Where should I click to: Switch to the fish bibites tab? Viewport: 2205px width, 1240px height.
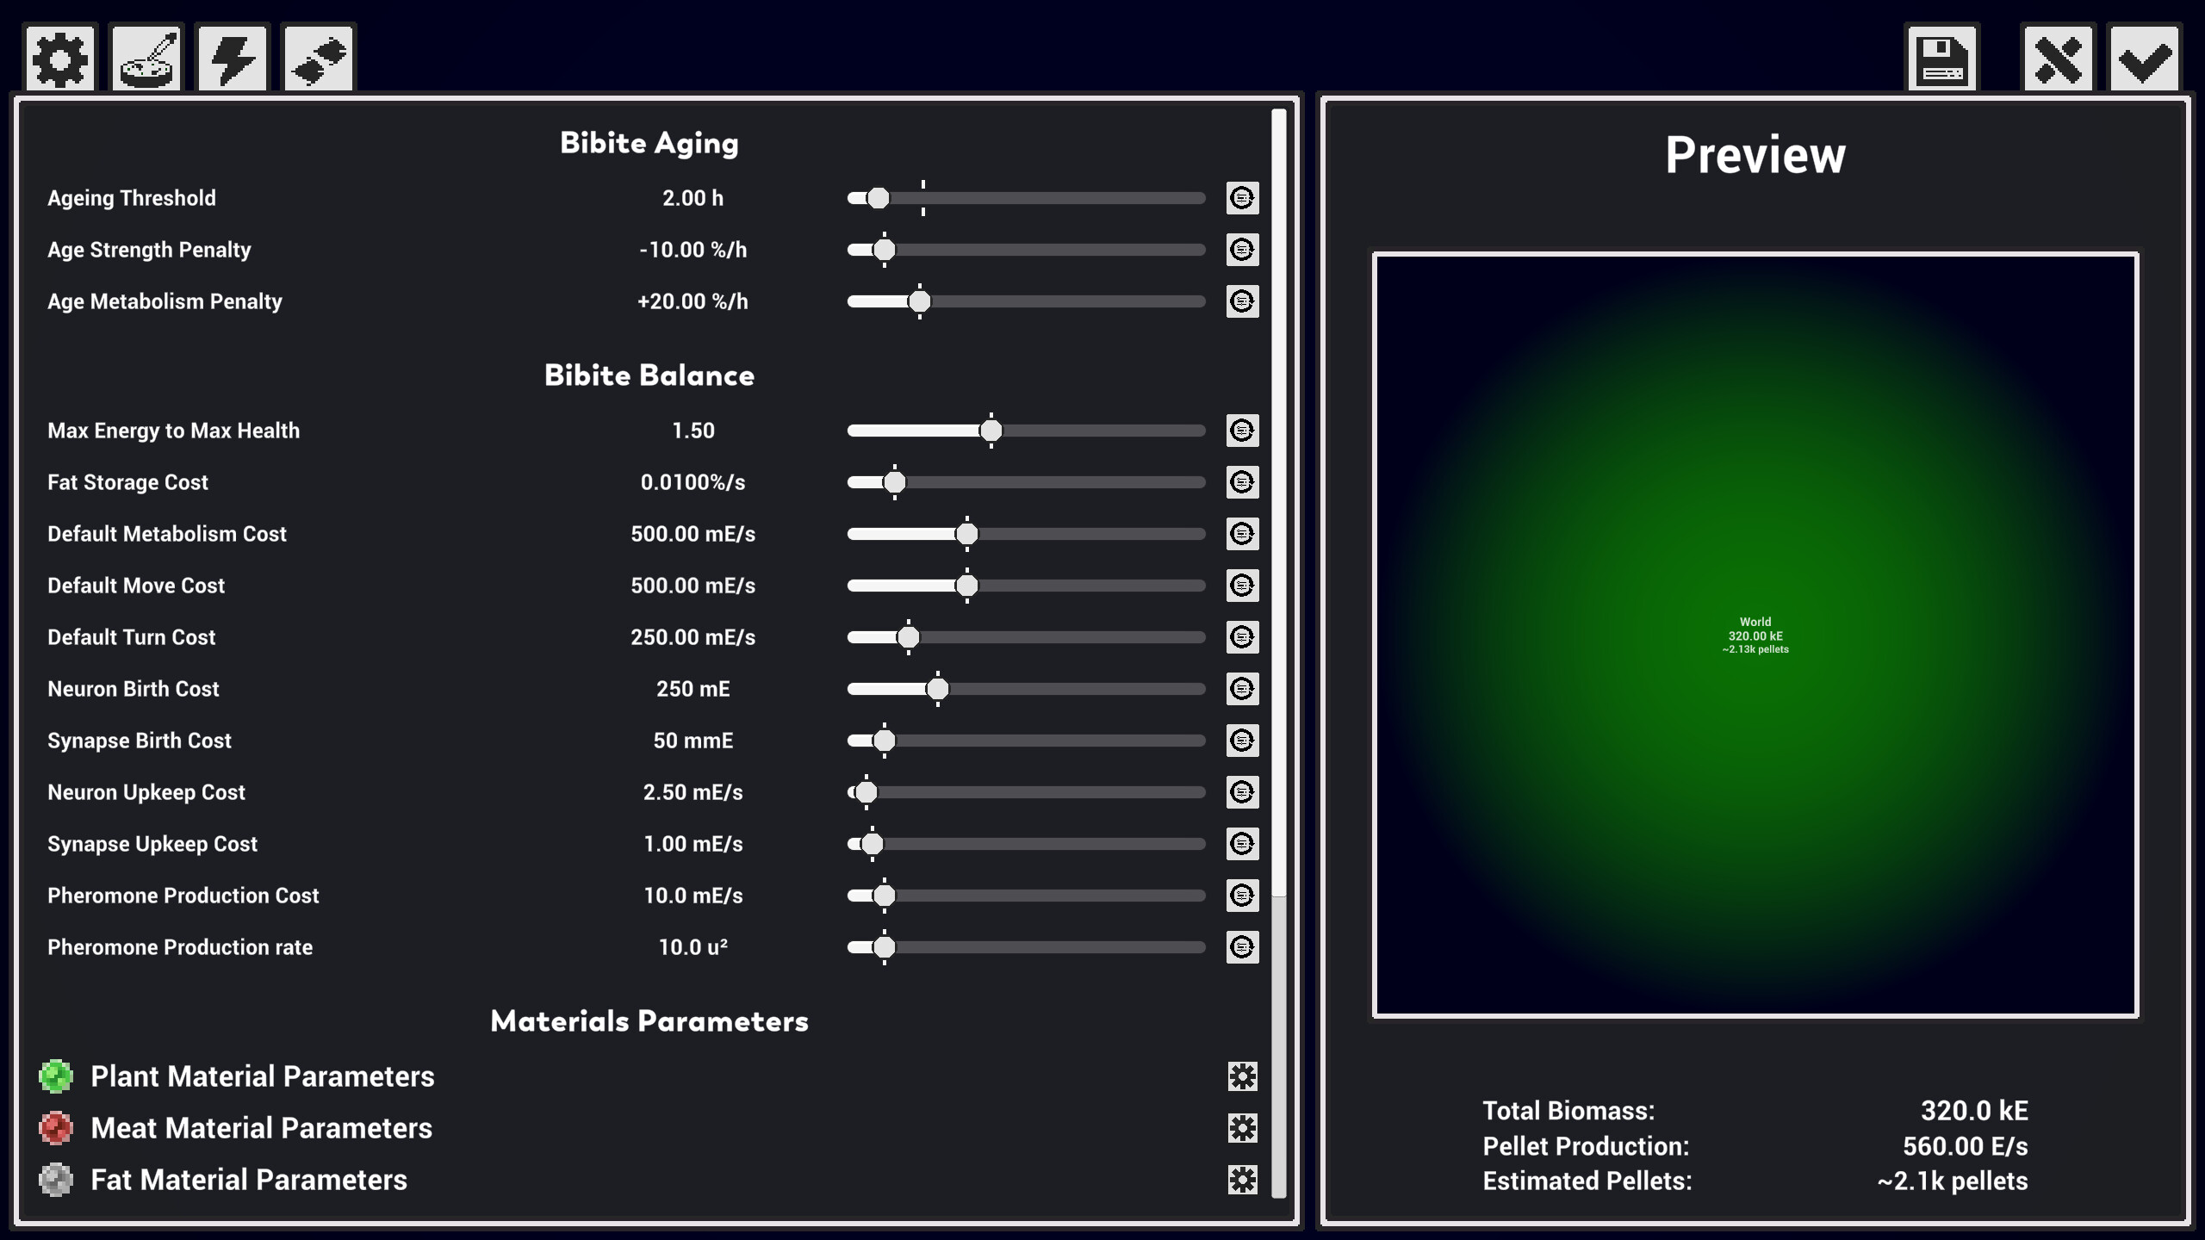[x=318, y=59]
